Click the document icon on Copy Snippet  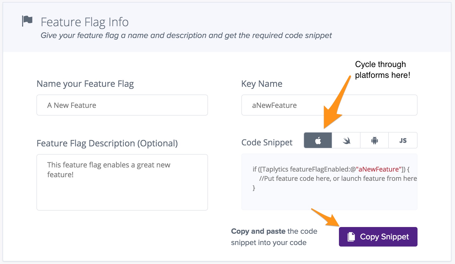click(x=351, y=237)
